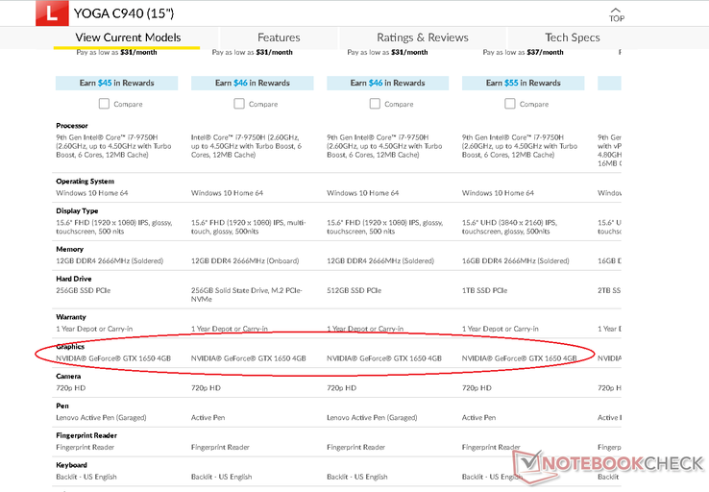Select the 256GB SSD PCIe value
The width and height of the screenshot is (709, 492).
(x=84, y=290)
